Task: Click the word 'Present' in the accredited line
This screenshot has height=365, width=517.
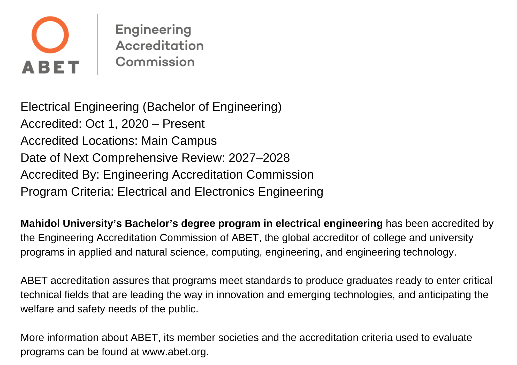Action: [x=184, y=124]
